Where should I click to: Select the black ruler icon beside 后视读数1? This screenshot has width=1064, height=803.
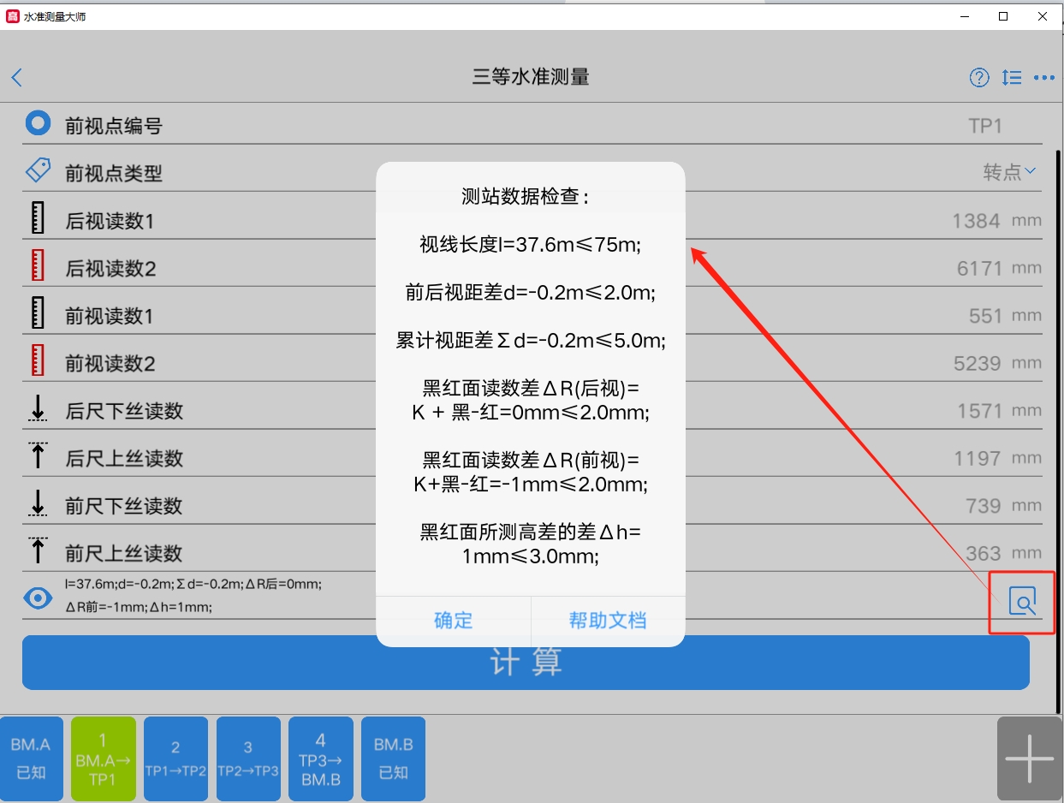pyautogui.click(x=38, y=220)
